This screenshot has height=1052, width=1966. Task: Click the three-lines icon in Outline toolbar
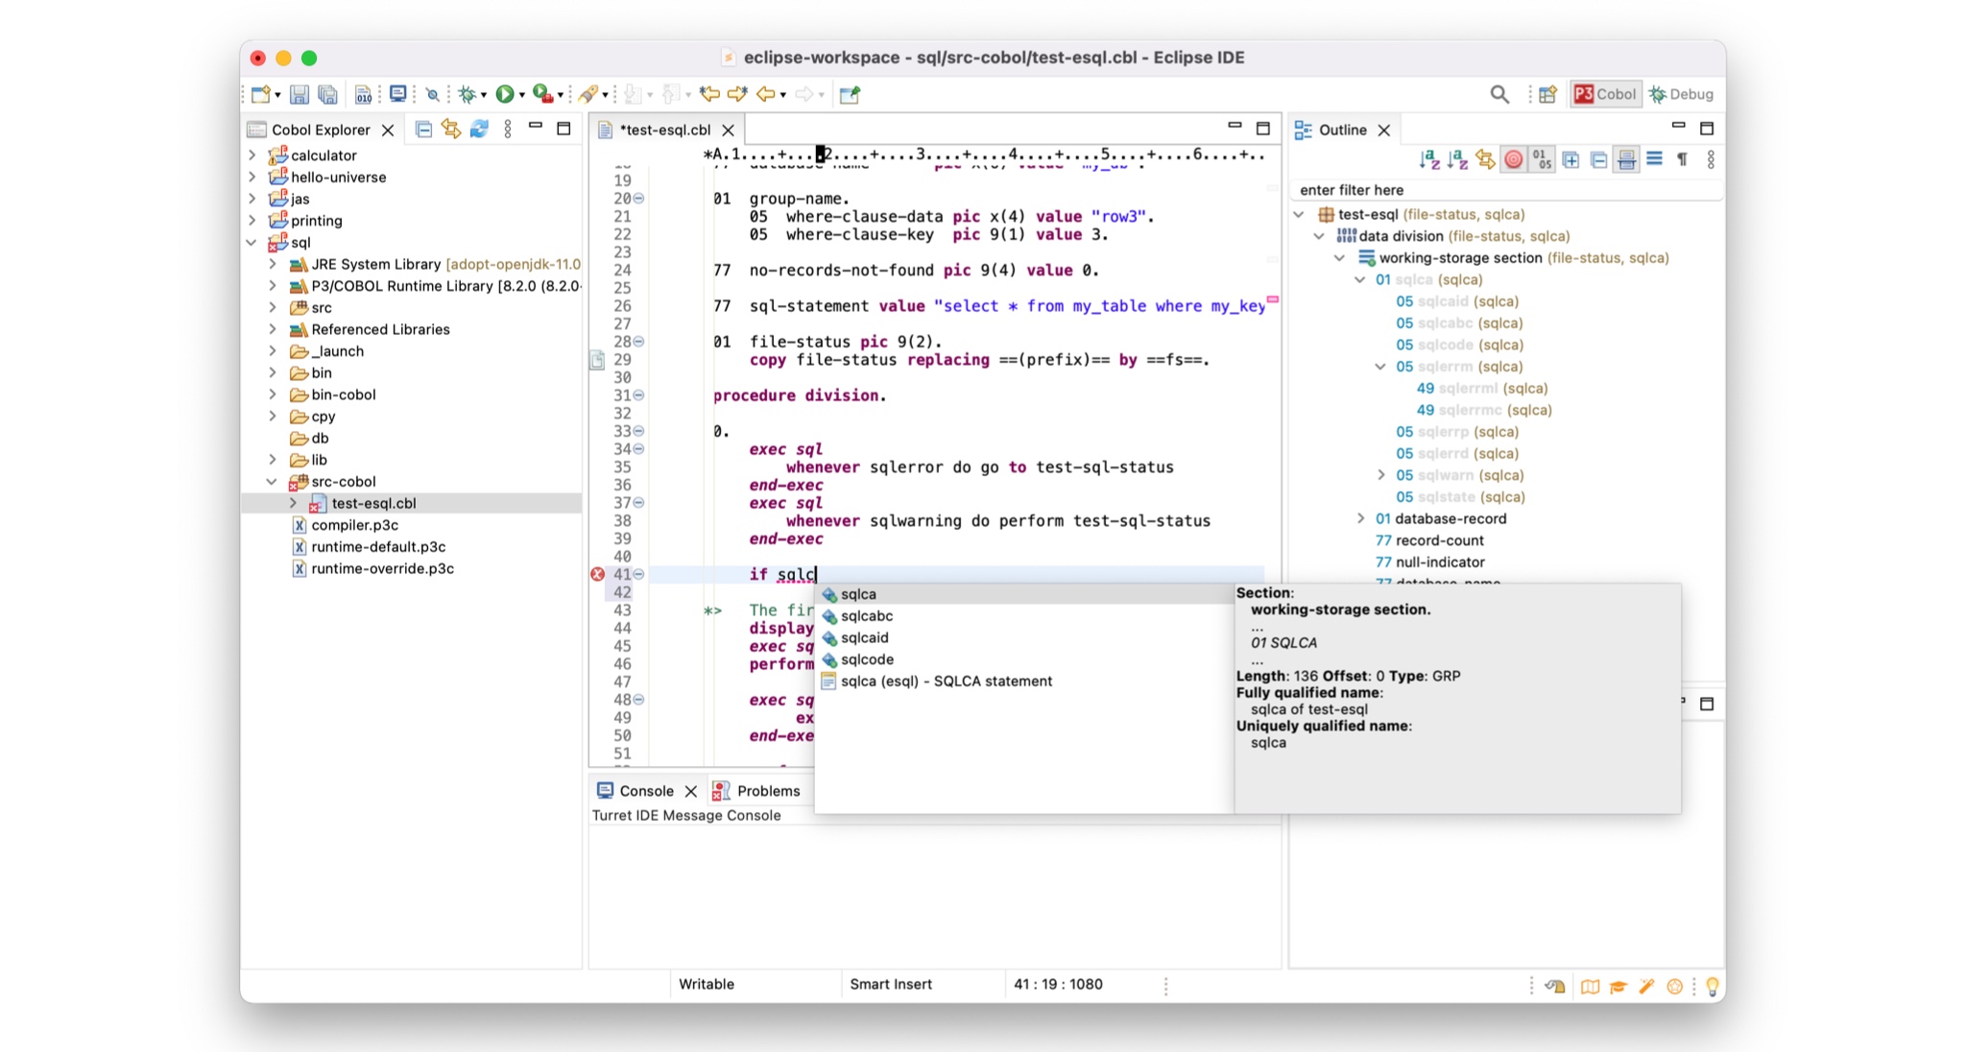(x=1654, y=159)
